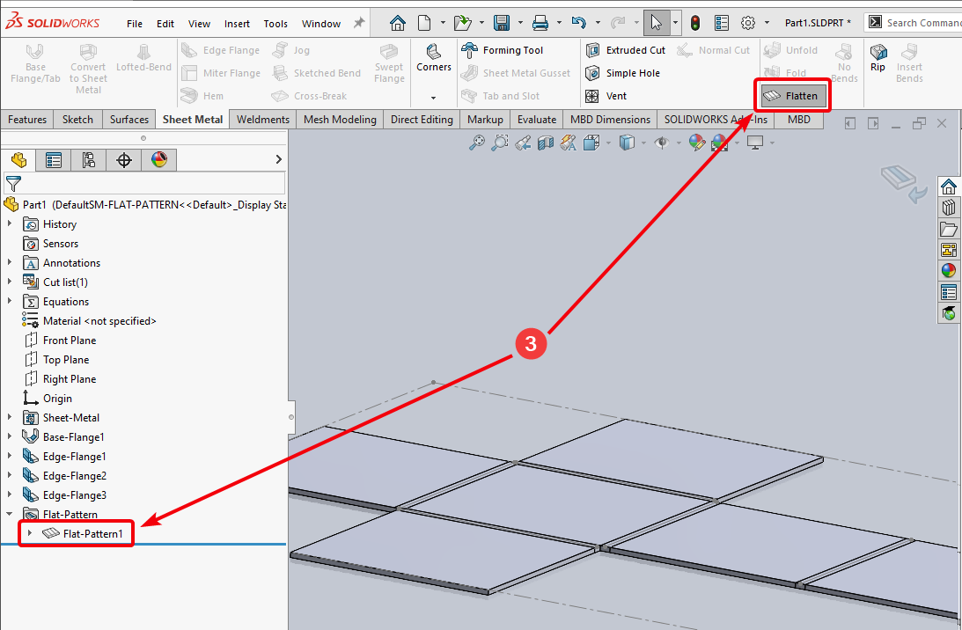Expand the History tree node
This screenshot has height=630, width=962.
click(x=10, y=223)
